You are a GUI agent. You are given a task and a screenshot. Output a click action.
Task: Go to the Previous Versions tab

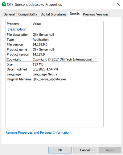[96, 14]
